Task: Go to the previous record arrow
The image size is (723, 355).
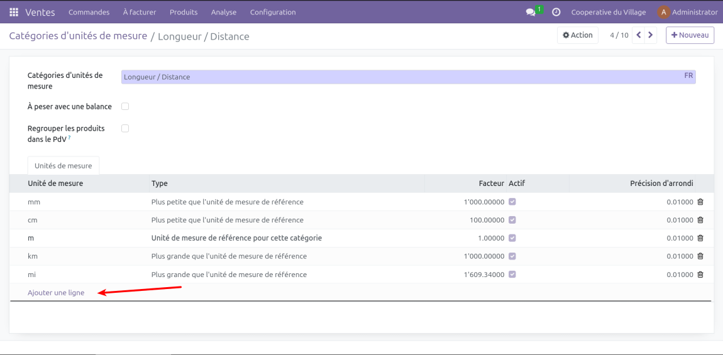Action: (639, 35)
